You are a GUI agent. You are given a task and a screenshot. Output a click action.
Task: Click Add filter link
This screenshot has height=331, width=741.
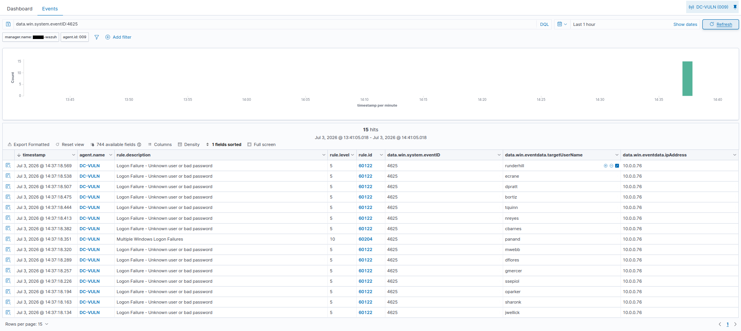click(x=122, y=37)
